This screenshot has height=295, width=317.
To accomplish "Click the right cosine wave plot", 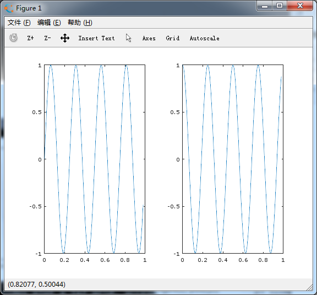I will tap(233, 159).
